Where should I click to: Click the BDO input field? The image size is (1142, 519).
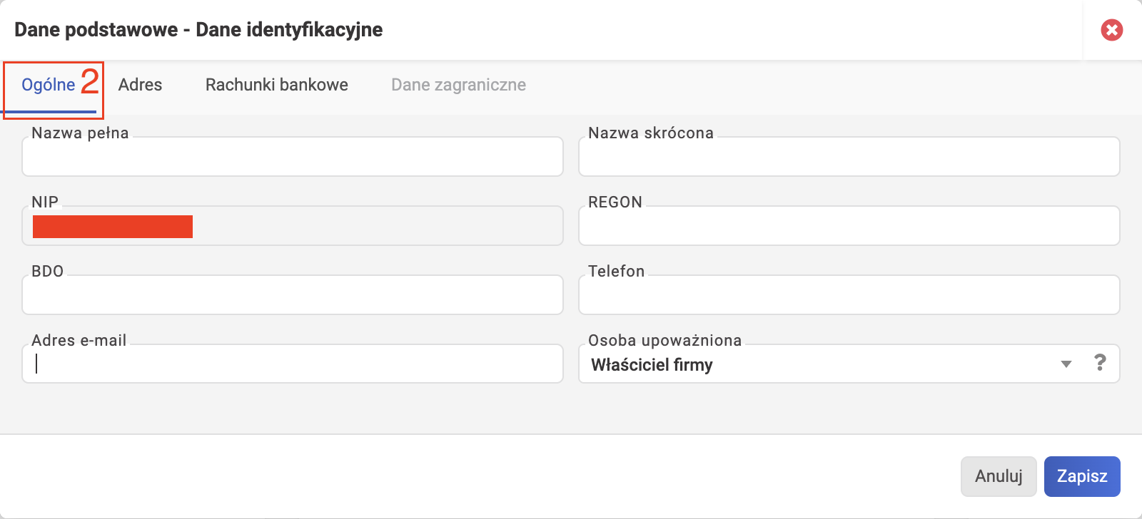[x=293, y=295]
